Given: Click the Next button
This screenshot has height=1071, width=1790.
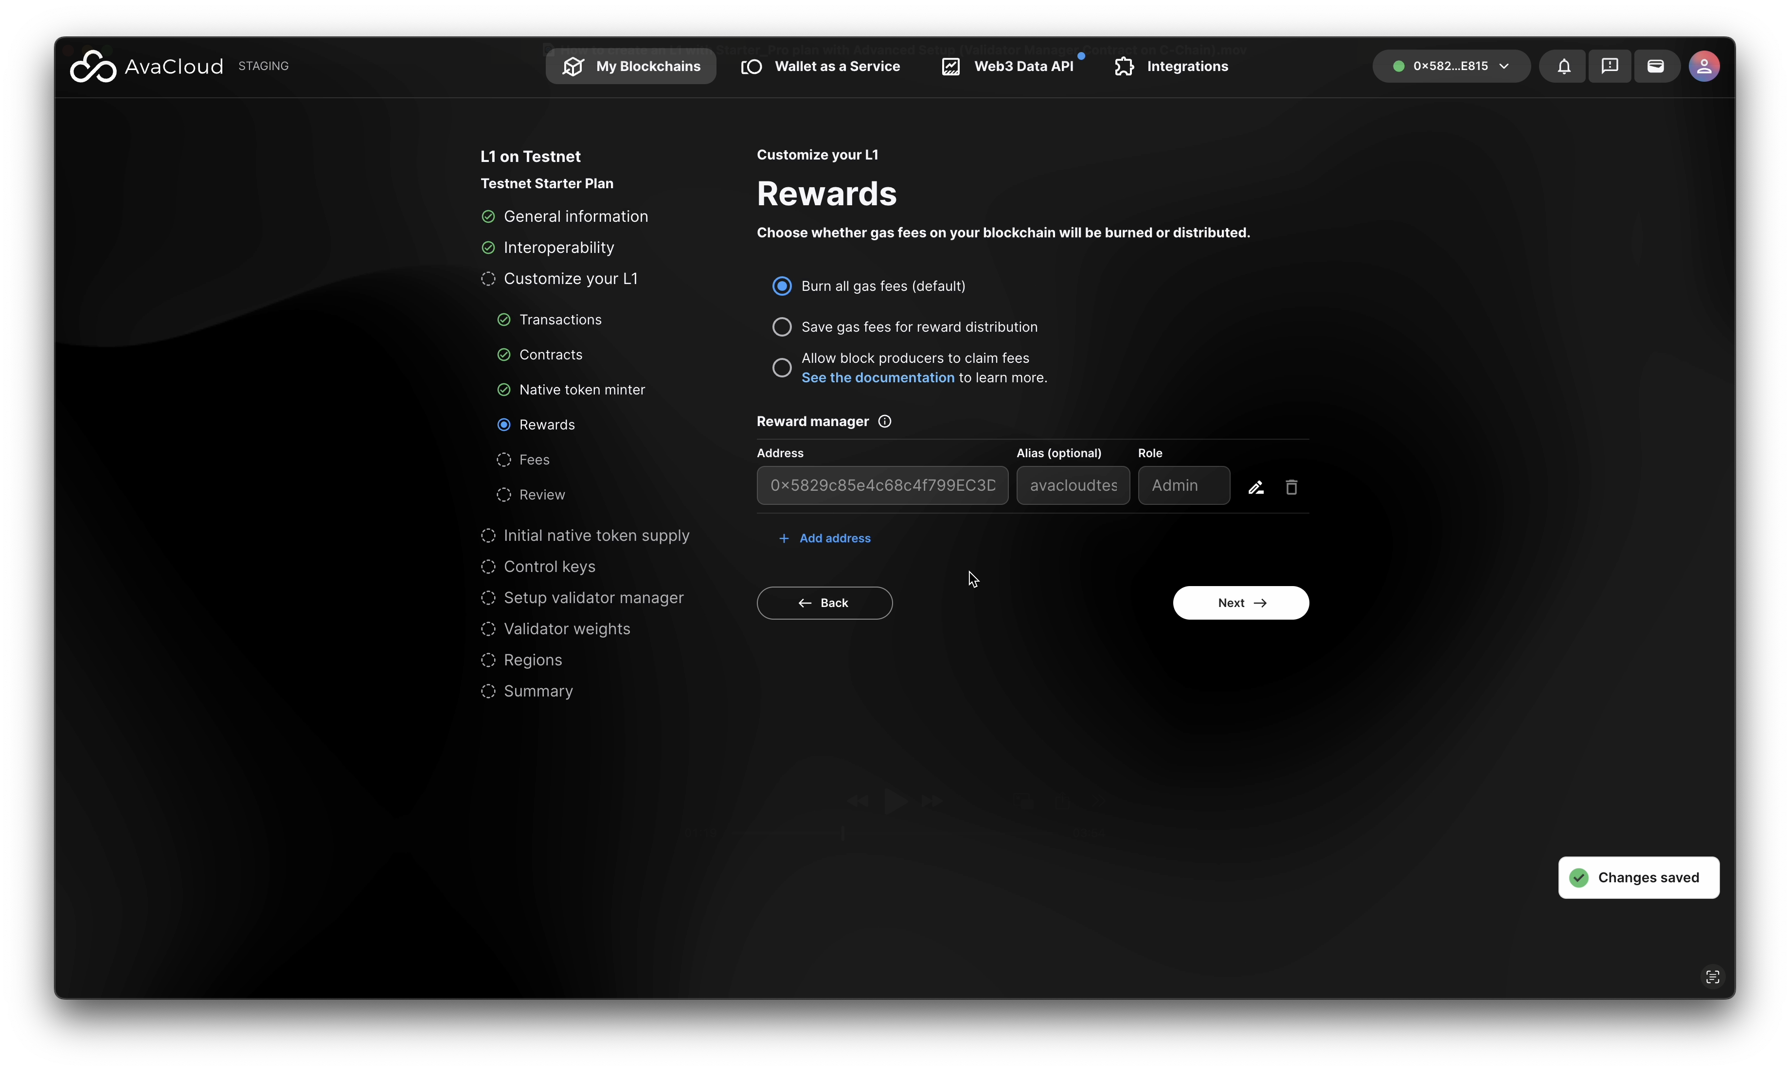Looking at the screenshot, I should (1240, 603).
